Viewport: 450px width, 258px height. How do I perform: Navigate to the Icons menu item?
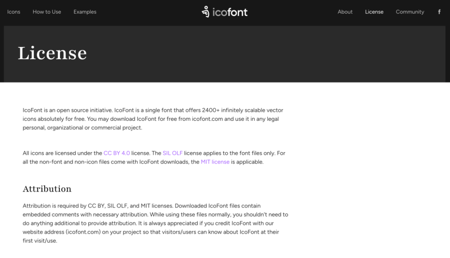(x=13, y=12)
